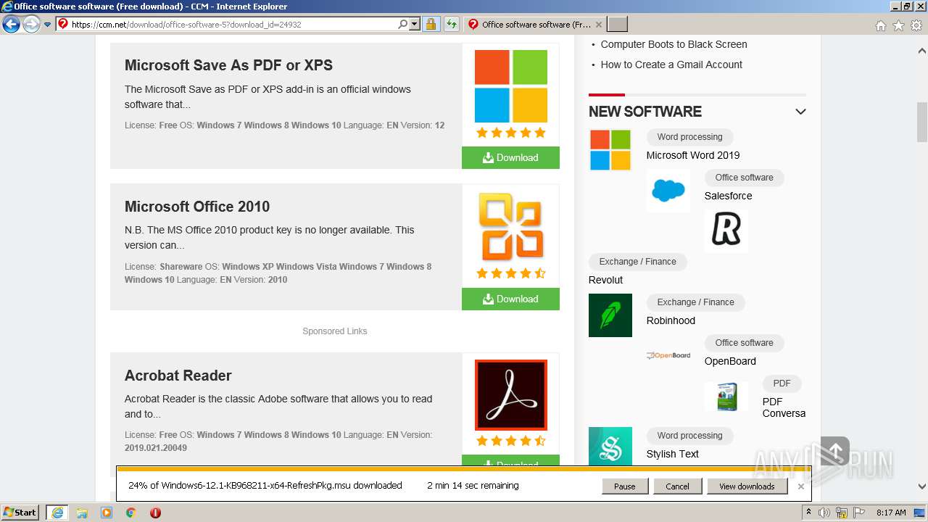Viewport: 928px width, 522px height.
Task: Click the Exchange / Finance tag above Robinhood
Action: 695,302
